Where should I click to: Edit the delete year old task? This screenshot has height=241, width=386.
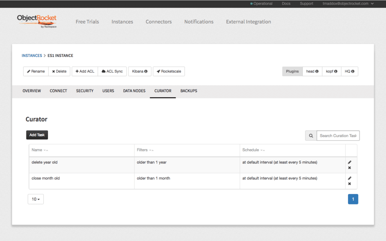[x=349, y=162]
